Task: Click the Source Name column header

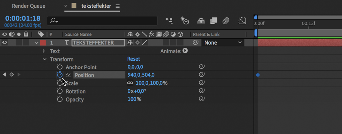Action: (x=78, y=34)
